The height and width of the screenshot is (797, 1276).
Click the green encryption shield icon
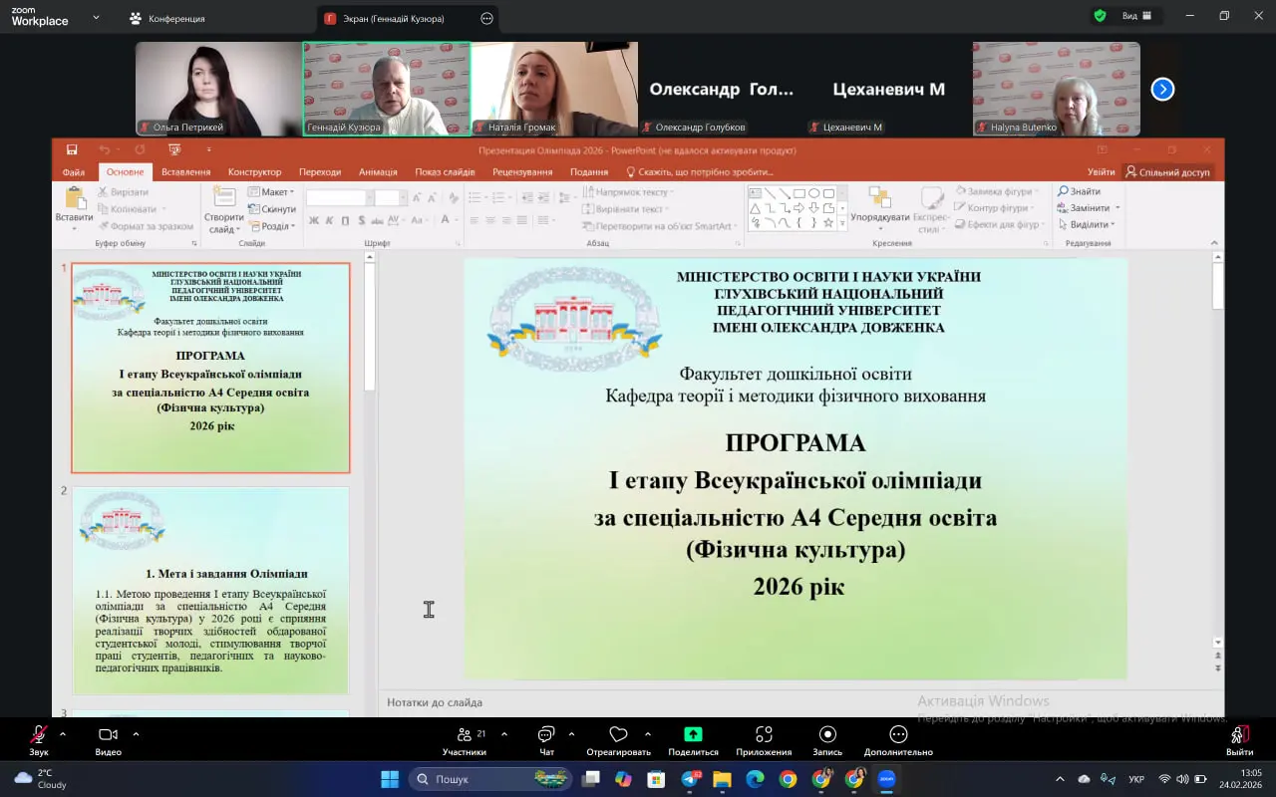click(1100, 16)
